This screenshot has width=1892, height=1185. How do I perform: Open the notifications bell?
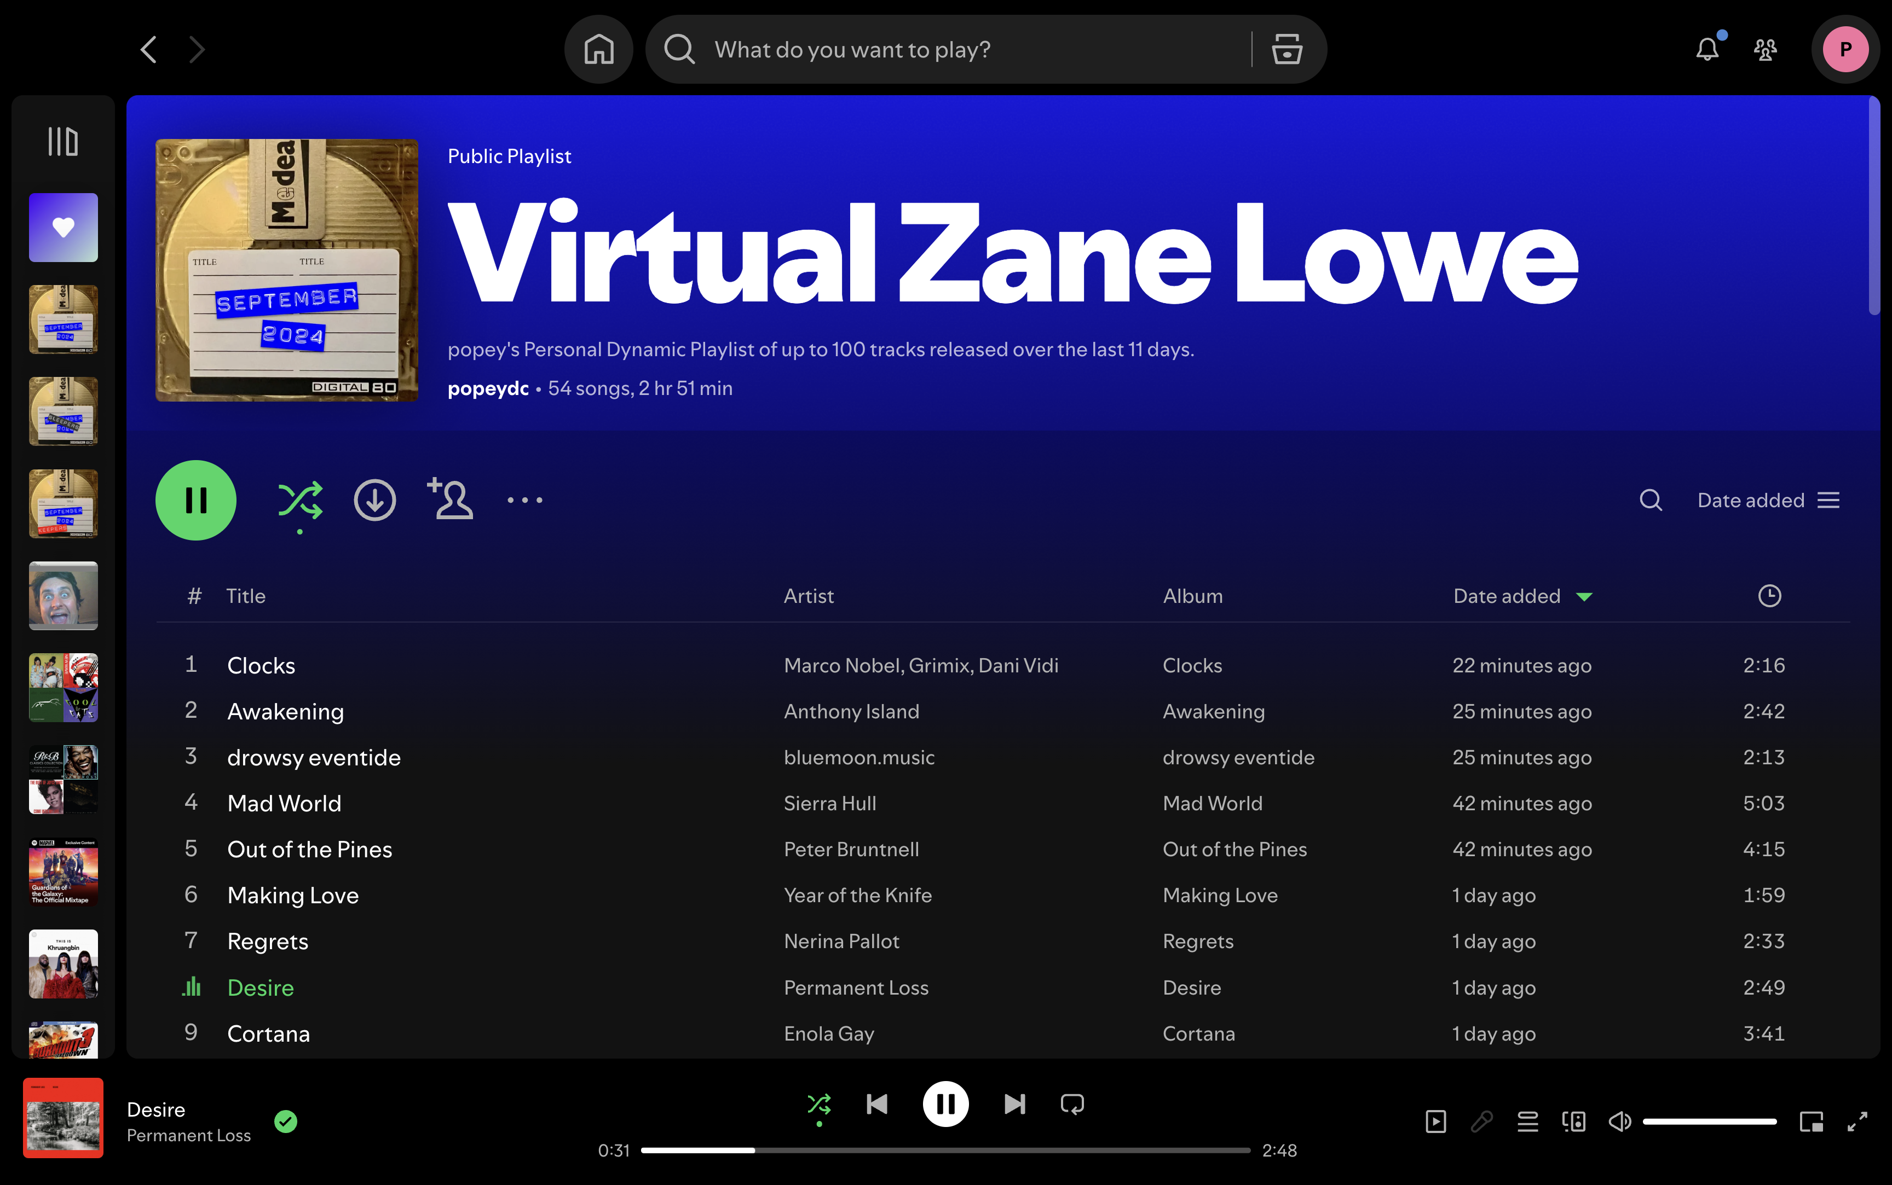1707,49
